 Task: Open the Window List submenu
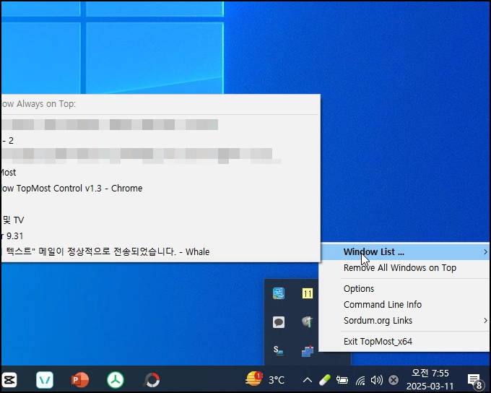404,252
